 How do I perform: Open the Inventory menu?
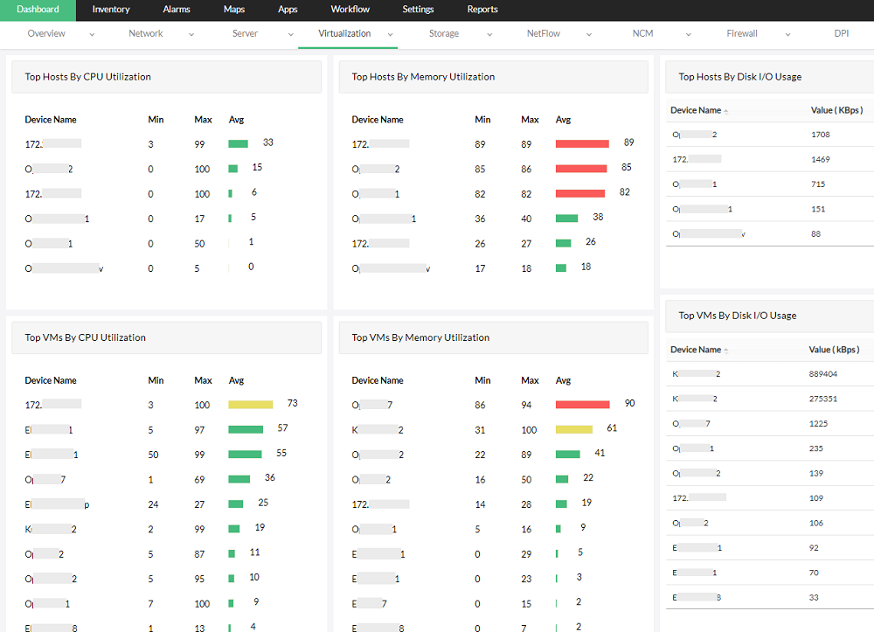[111, 10]
